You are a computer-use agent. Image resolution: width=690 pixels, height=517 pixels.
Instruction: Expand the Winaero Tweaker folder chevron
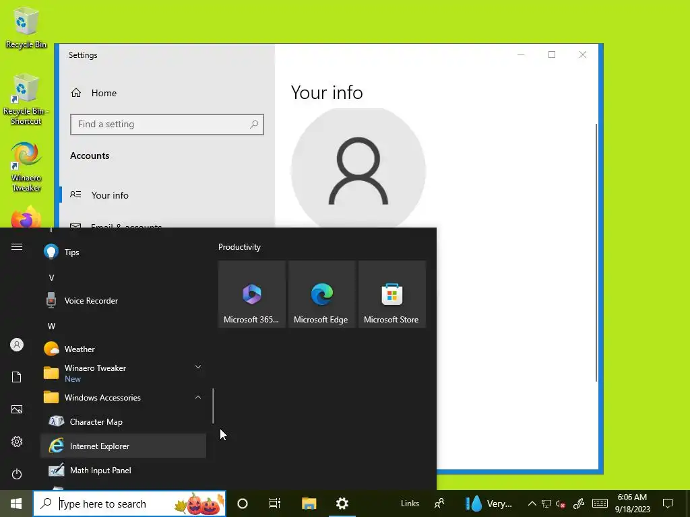198,367
